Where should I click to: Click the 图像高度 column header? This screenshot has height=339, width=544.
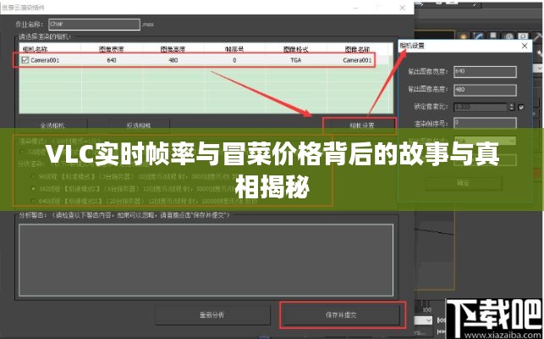[173, 49]
